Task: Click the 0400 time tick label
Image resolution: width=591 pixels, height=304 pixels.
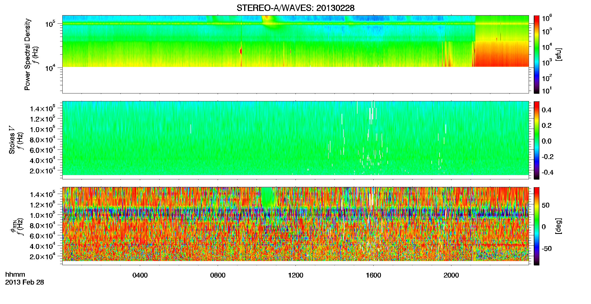Action: click(x=140, y=275)
